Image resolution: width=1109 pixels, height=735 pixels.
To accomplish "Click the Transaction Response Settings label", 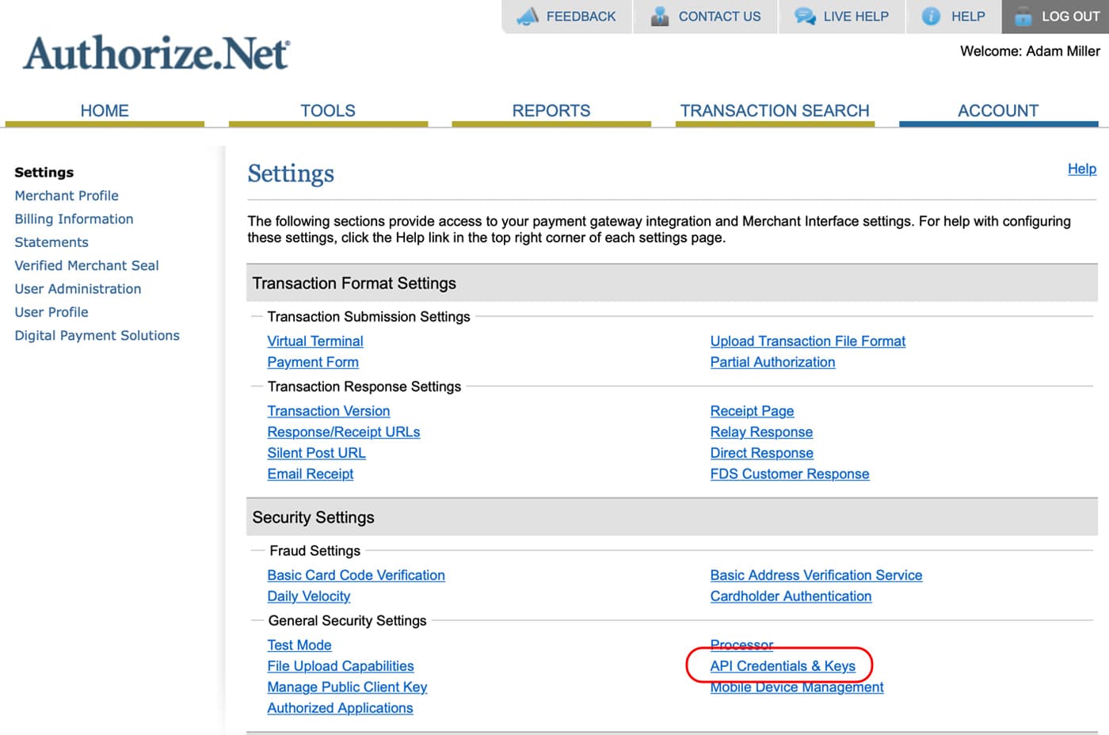I will pyautogui.click(x=364, y=387).
